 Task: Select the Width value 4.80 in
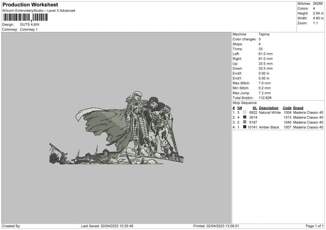coord(318,18)
